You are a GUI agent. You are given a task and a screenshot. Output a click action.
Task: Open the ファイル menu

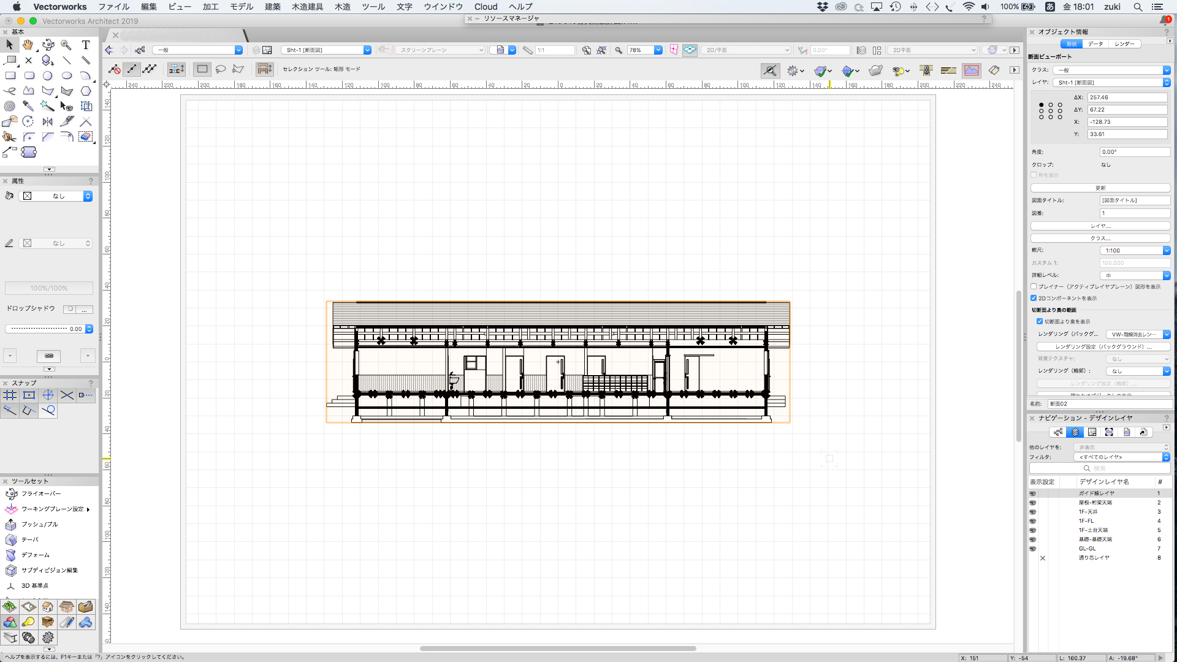point(114,7)
